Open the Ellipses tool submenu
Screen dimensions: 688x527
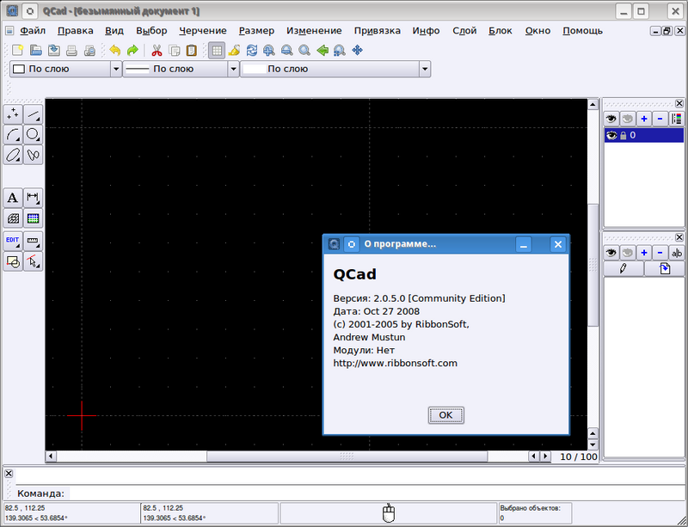(x=13, y=155)
